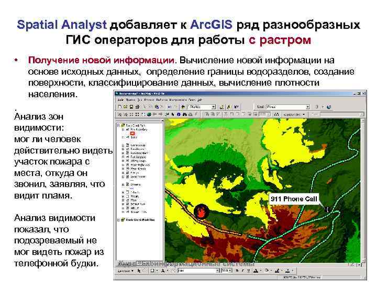Click the Save map icon

click(131, 107)
